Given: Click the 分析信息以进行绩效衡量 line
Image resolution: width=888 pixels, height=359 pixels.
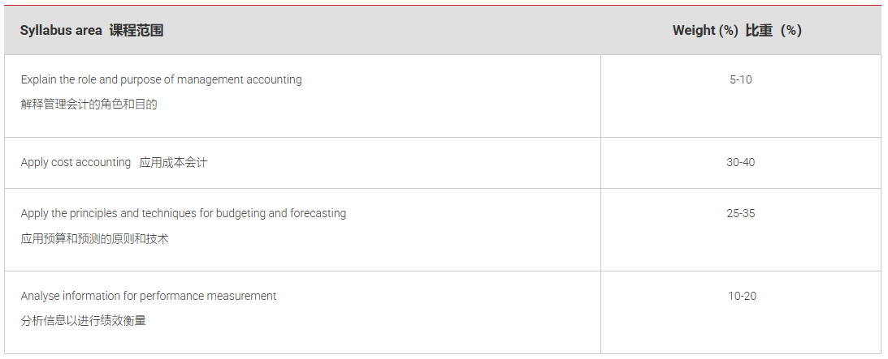Looking at the screenshot, I should 83,321.
